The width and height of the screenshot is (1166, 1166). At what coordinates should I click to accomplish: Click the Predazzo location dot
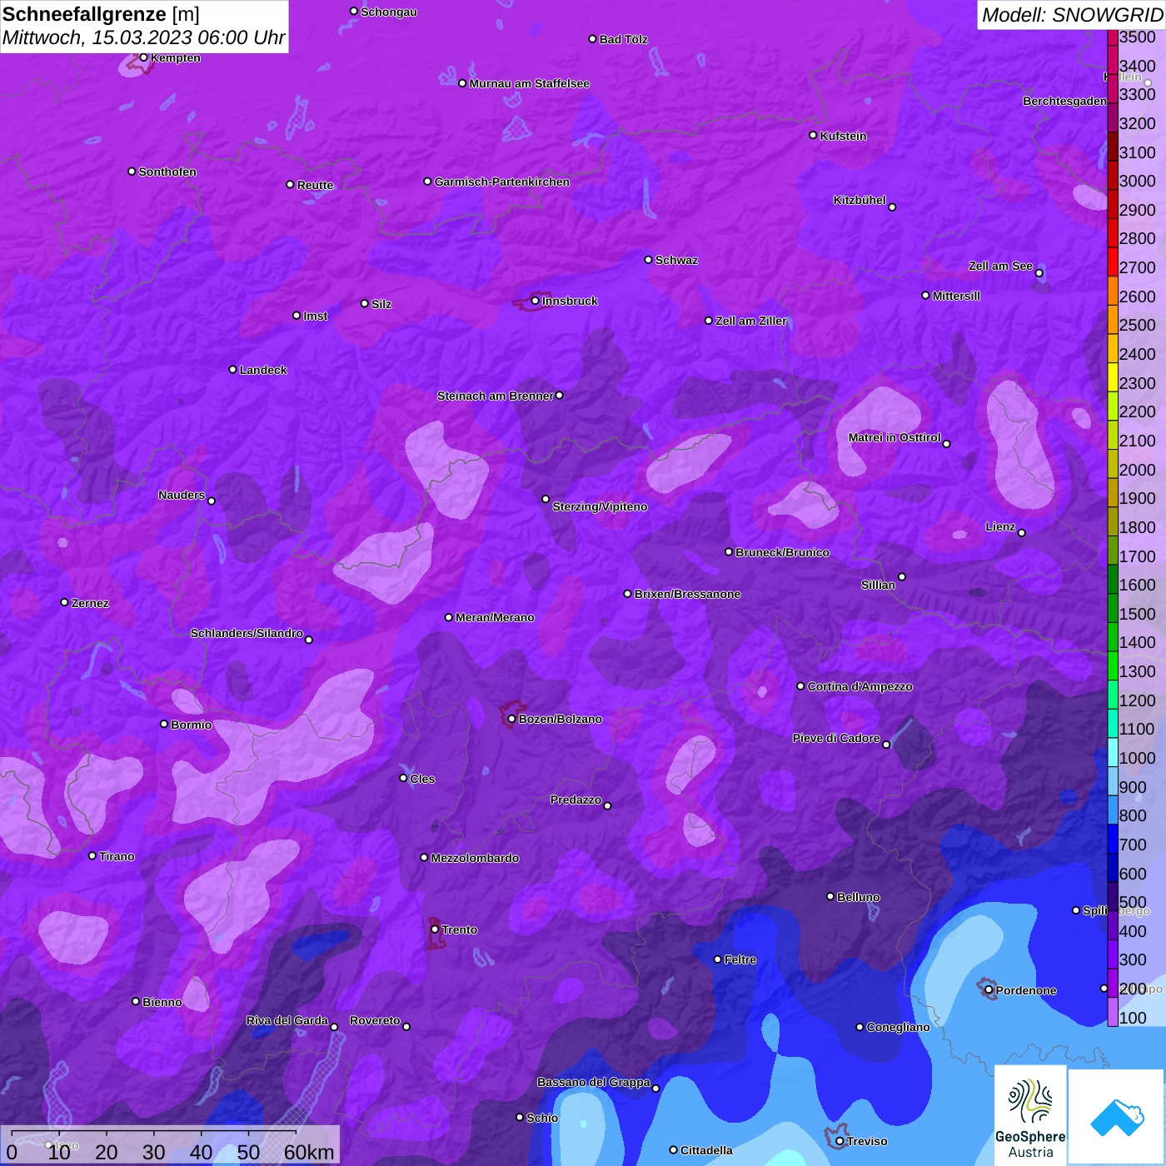(x=607, y=805)
